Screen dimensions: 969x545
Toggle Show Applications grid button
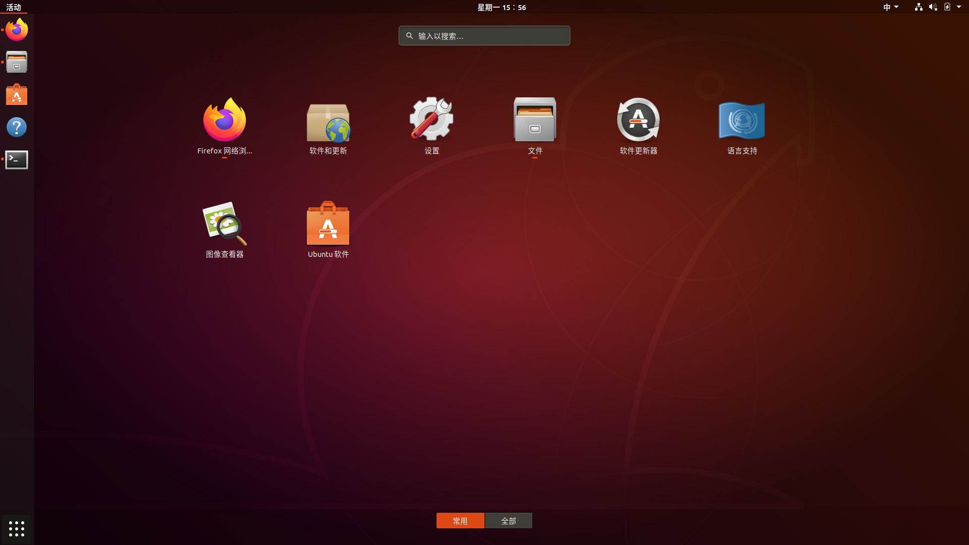[17, 529]
